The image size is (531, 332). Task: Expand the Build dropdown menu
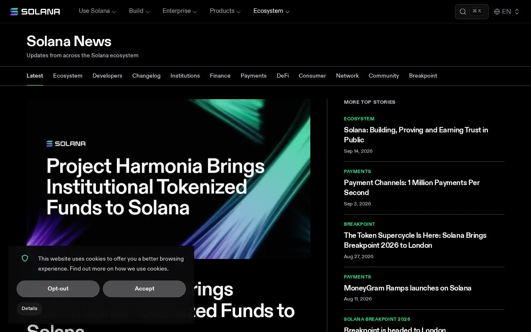pyautogui.click(x=139, y=11)
